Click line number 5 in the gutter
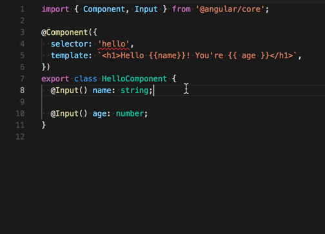This screenshot has height=234, width=325. (x=23, y=56)
